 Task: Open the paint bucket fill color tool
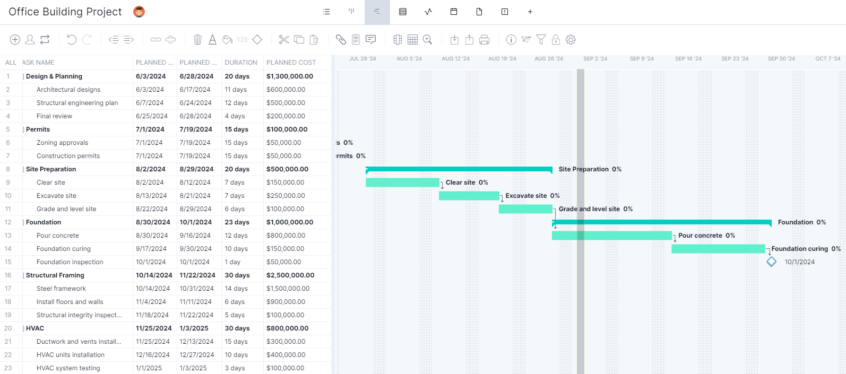click(227, 39)
